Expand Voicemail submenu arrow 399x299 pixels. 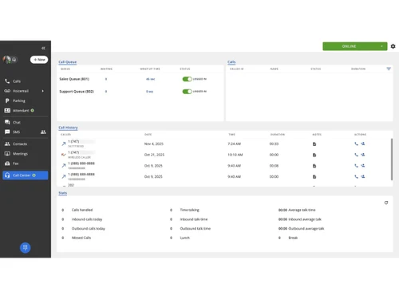pyautogui.click(x=43, y=91)
